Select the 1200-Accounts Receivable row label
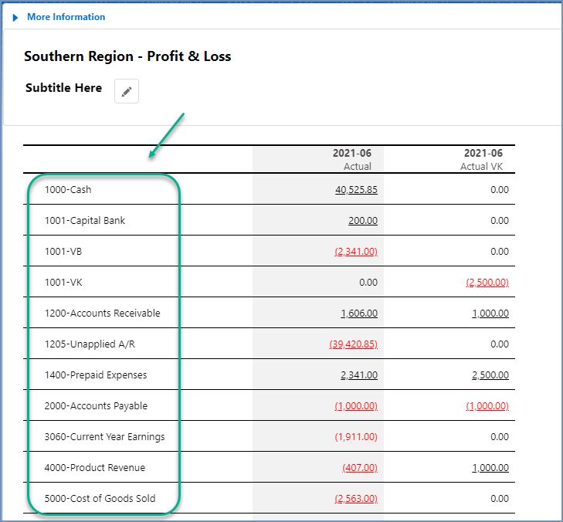The image size is (563, 522). point(103,313)
